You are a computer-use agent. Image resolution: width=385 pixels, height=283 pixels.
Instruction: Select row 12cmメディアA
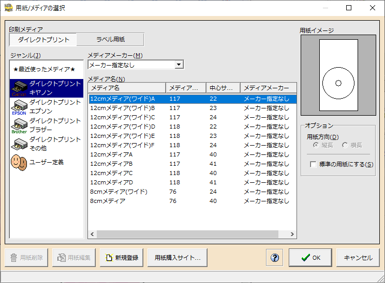click(x=192, y=154)
